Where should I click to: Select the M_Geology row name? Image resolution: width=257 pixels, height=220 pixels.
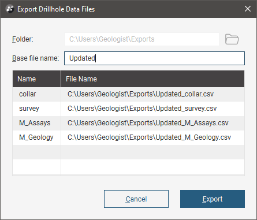(36, 137)
